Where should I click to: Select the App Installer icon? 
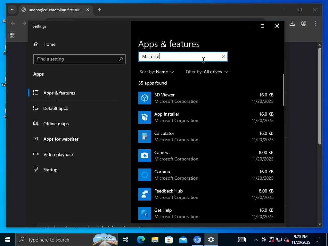pyautogui.click(x=144, y=117)
